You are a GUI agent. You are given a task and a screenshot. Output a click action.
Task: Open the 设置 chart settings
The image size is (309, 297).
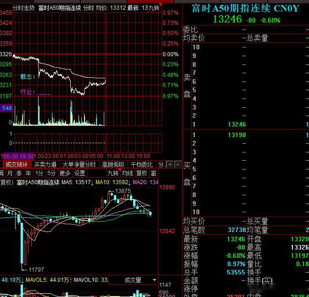pyautogui.click(x=79, y=173)
